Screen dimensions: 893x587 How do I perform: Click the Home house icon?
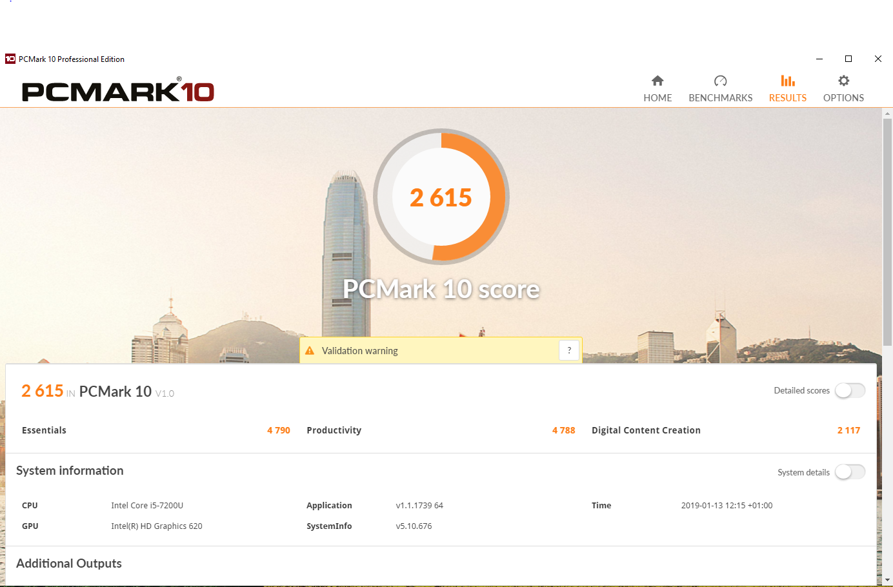pyautogui.click(x=657, y=81)
